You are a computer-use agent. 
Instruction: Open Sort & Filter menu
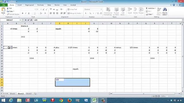tap(159, 11)
